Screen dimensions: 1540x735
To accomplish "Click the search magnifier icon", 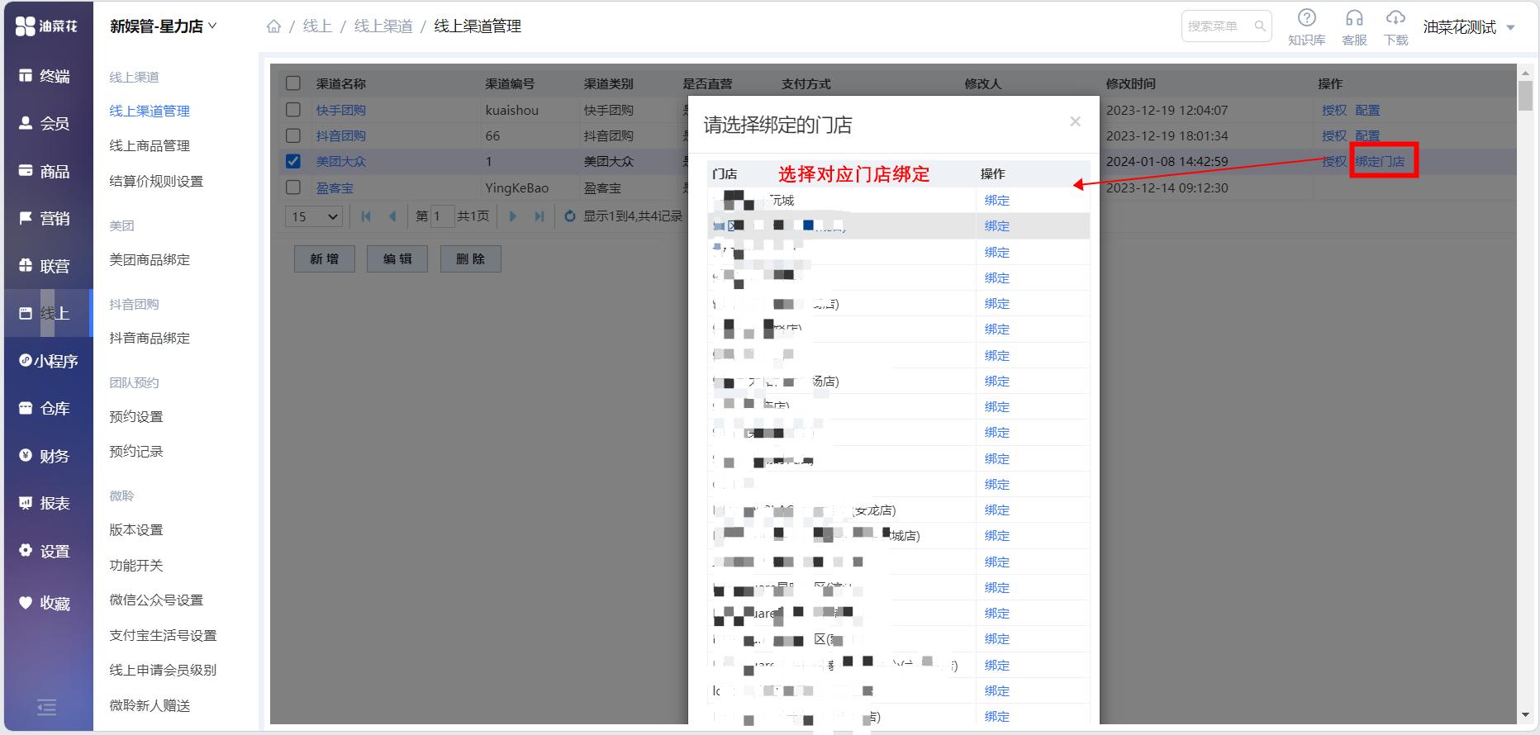I will tap(1260, 26).
